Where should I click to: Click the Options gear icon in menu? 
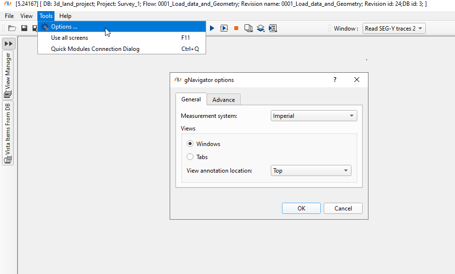click(45, 27)
